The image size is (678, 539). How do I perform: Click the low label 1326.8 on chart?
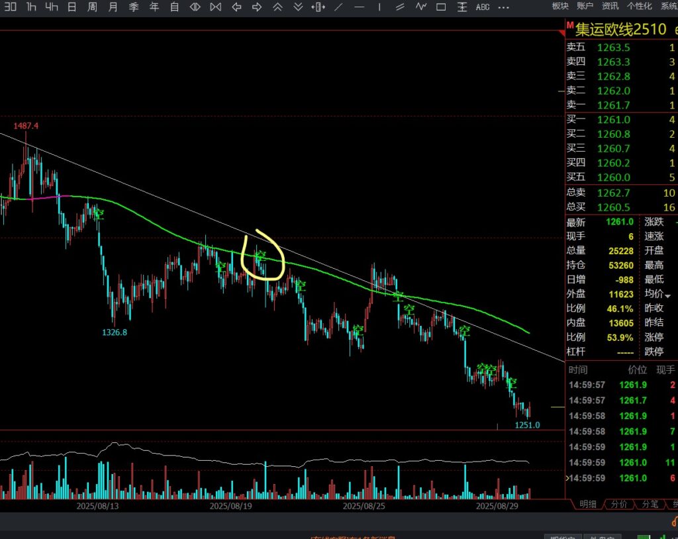tap(115, 332)
